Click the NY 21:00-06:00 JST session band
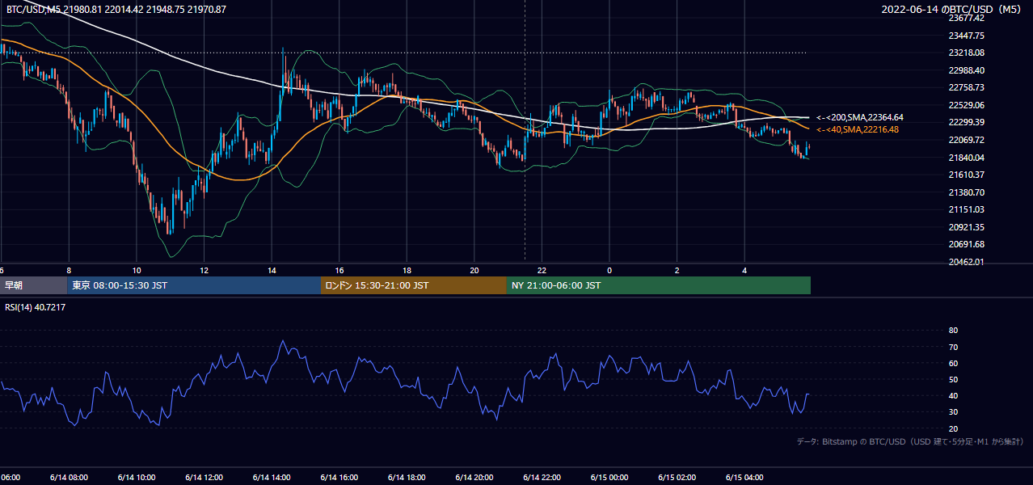 click(x=659, y=285)
